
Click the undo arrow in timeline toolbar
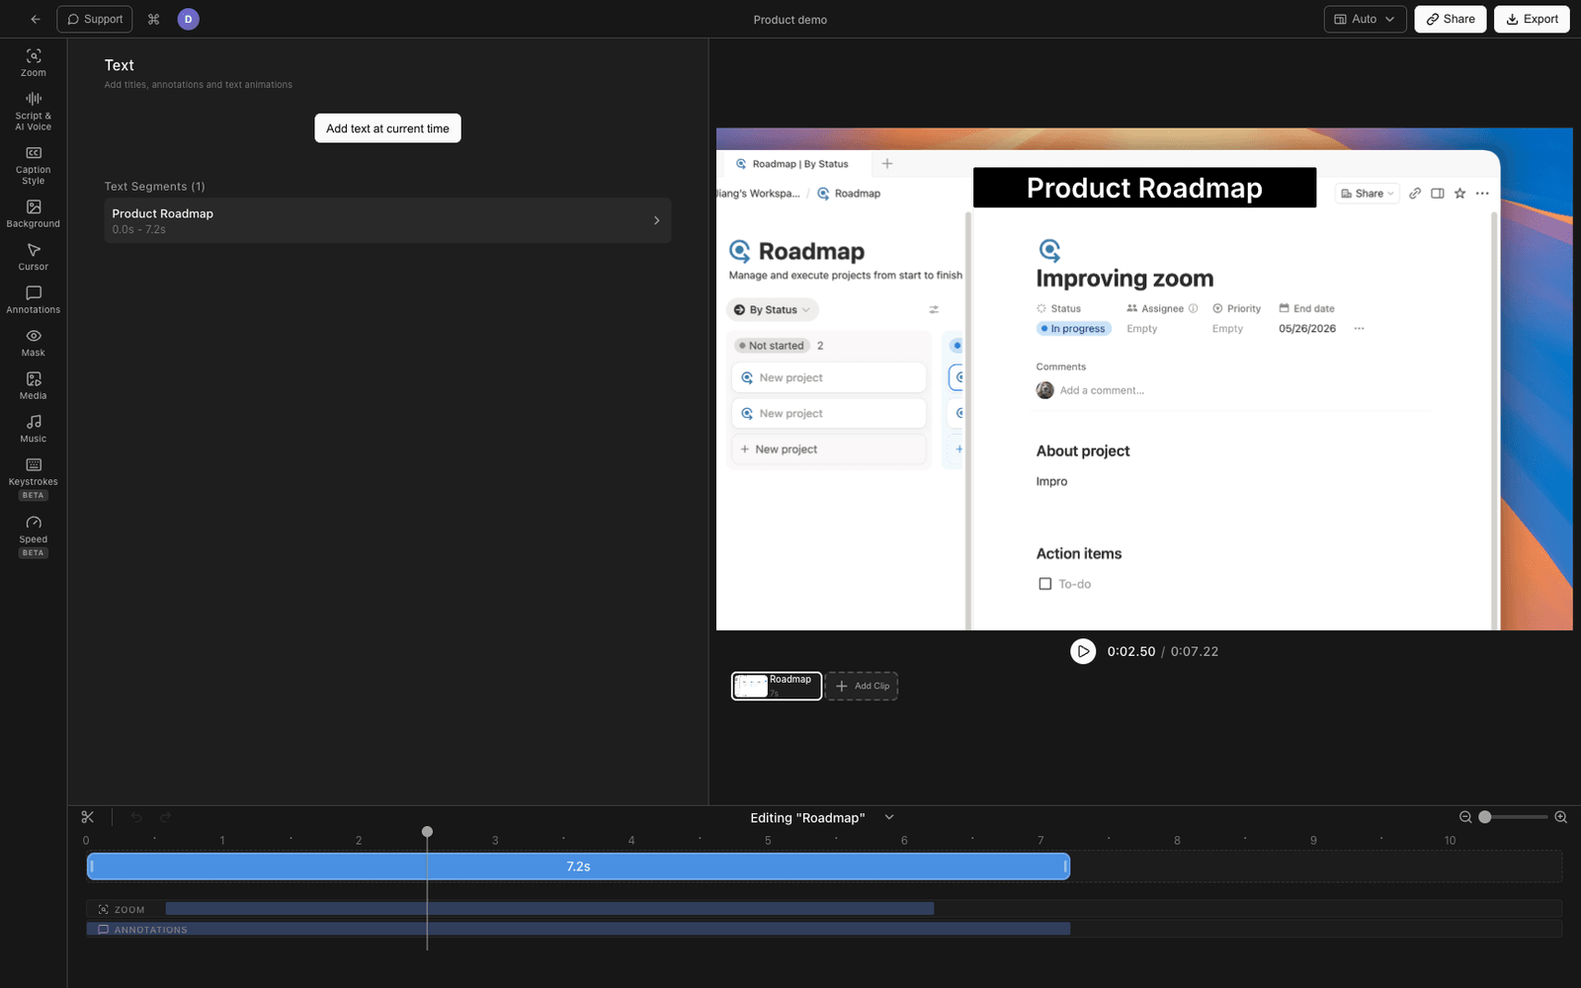136,817
